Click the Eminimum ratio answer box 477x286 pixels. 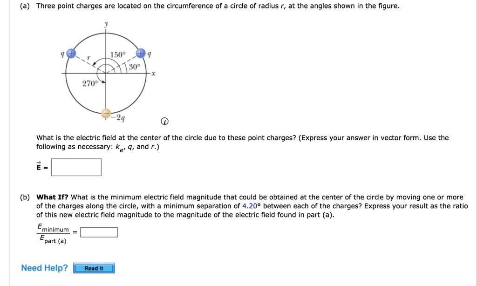(99, 232)
